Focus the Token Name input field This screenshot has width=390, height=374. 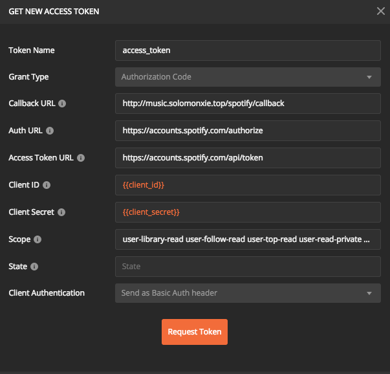tap(248, 50)
